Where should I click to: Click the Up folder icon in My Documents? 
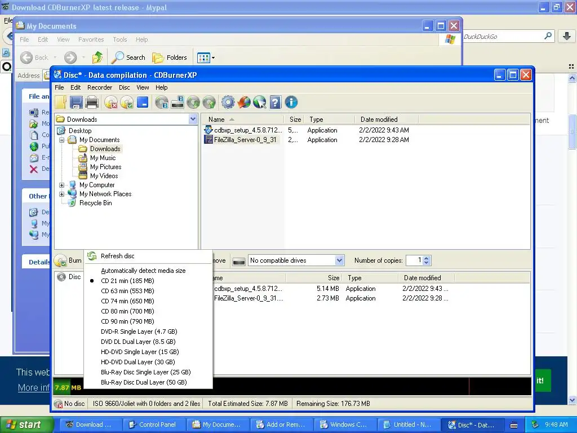pos(97,58)
